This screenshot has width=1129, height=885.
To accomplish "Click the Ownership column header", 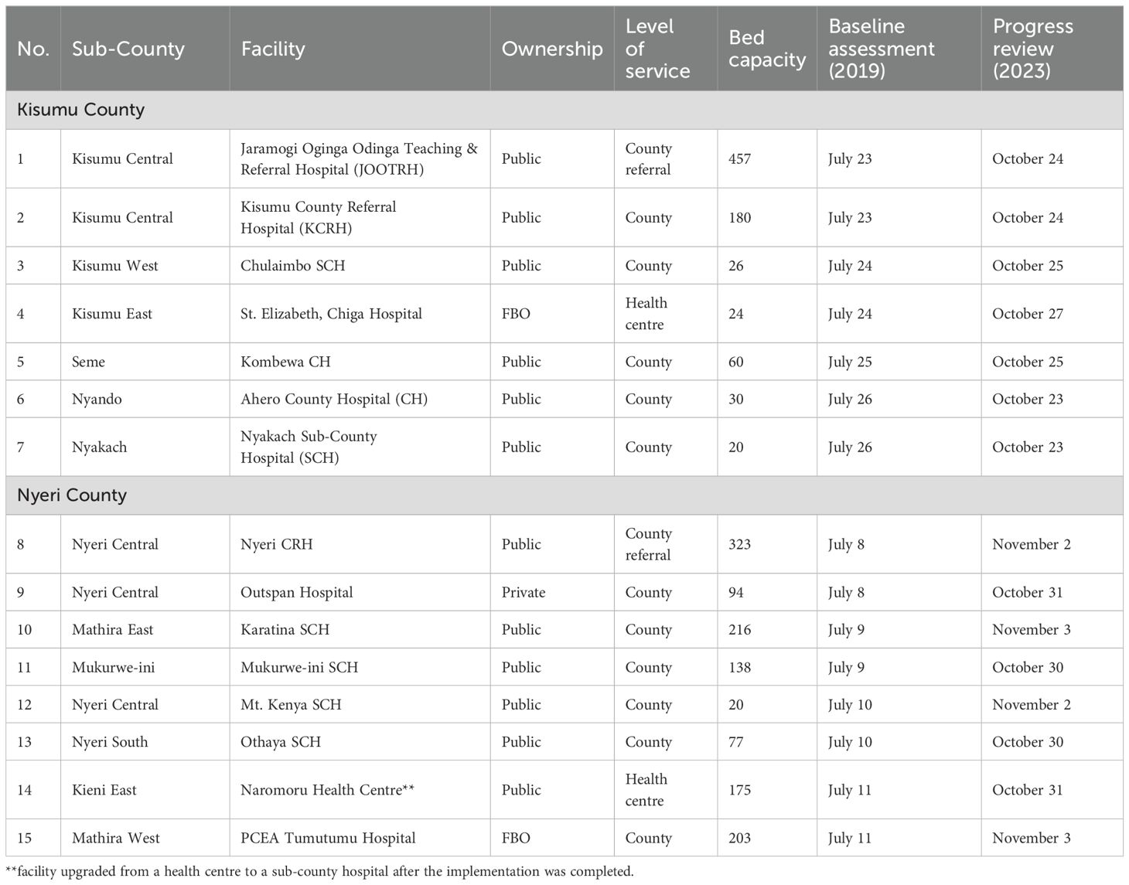I will coord(552,49).
